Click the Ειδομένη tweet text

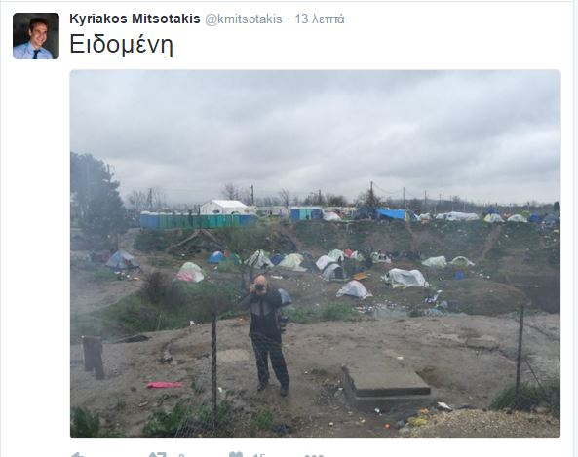(x=121, y=45)
